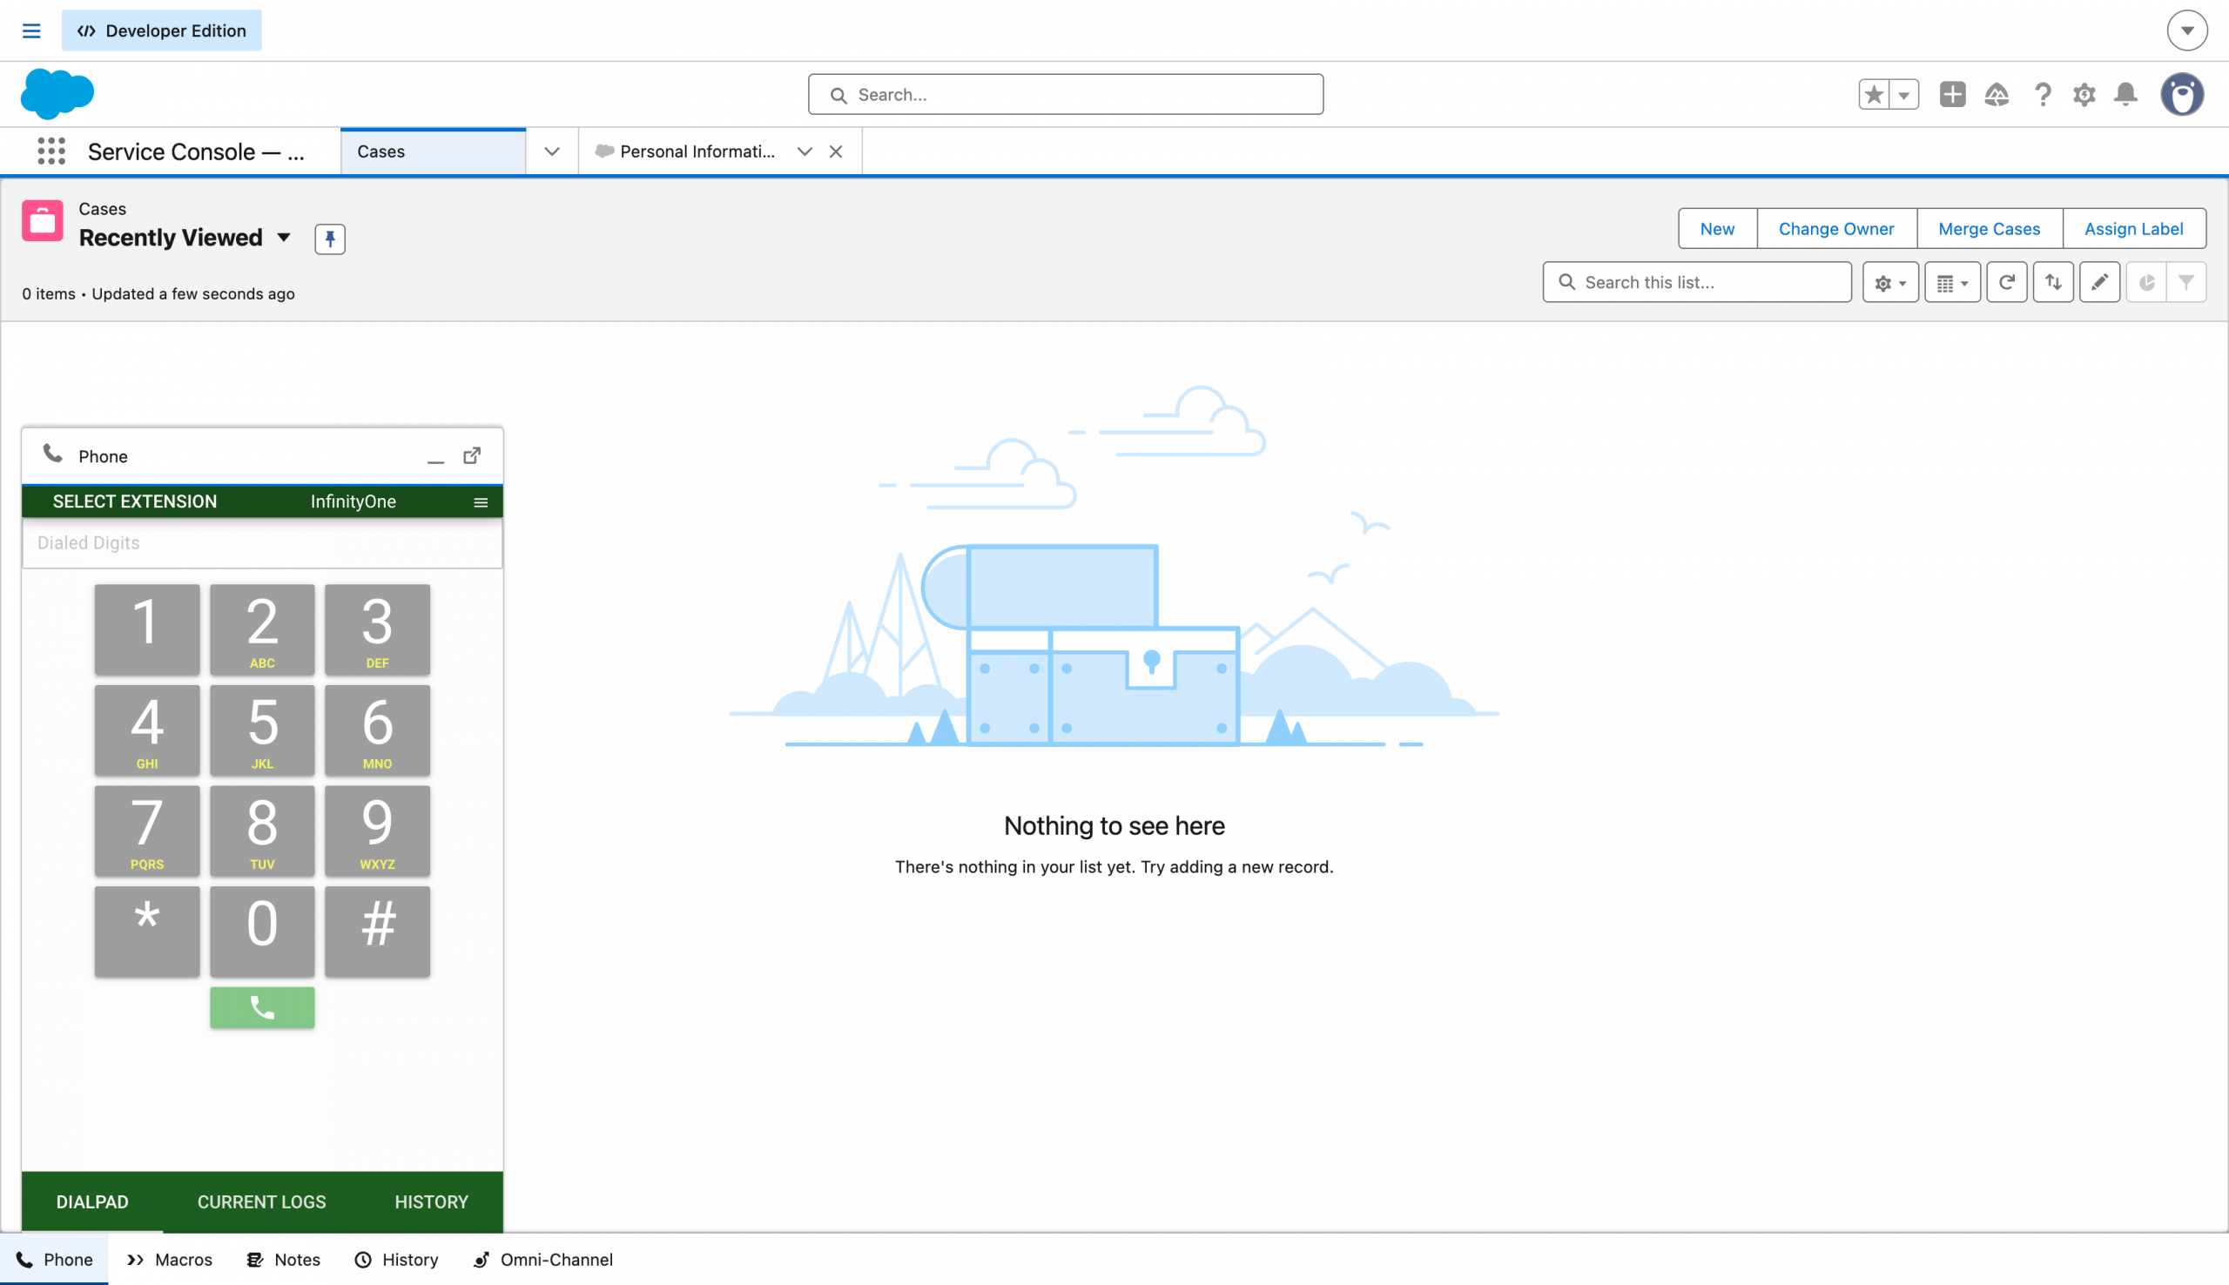The width and height of the screenshot is (2229, 1285).
Task: Select the Cases navigation tab
Action: click(x=433, y=151)
